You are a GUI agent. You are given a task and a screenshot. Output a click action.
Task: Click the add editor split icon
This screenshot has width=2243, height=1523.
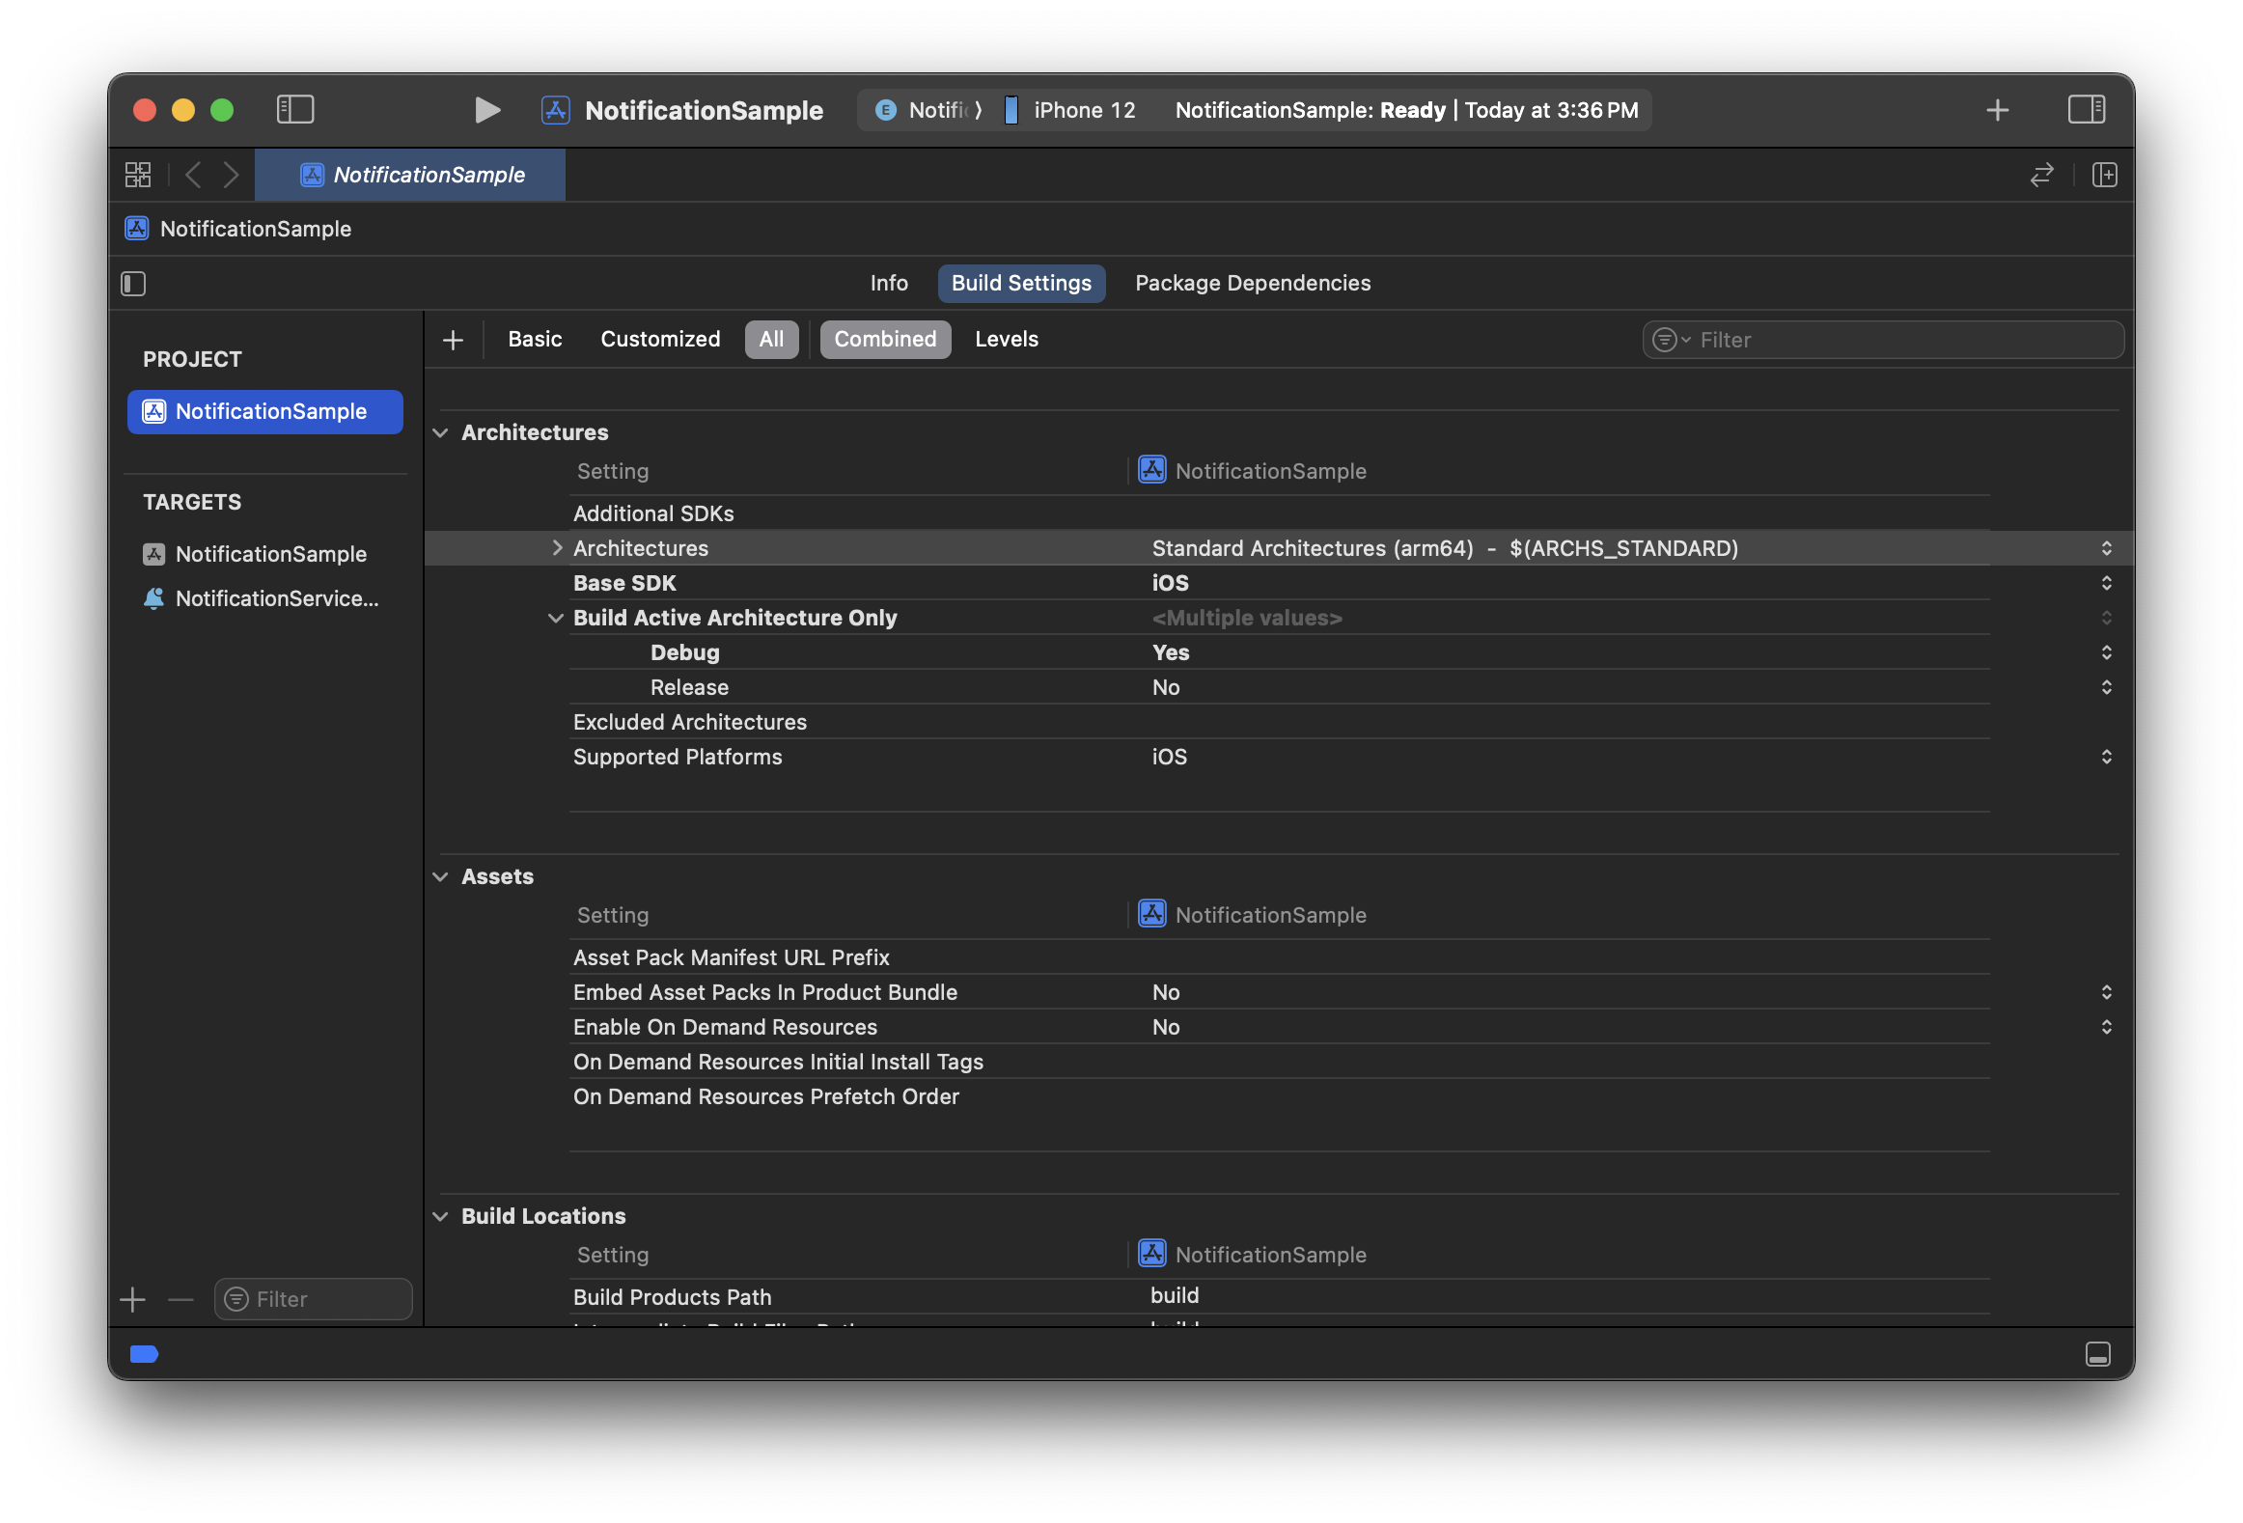point(2104,175)
